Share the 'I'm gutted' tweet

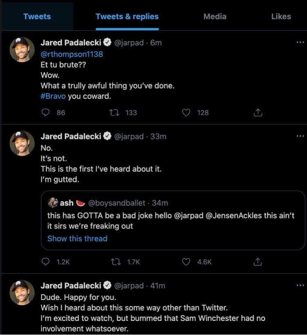click(x=258, y=262)
